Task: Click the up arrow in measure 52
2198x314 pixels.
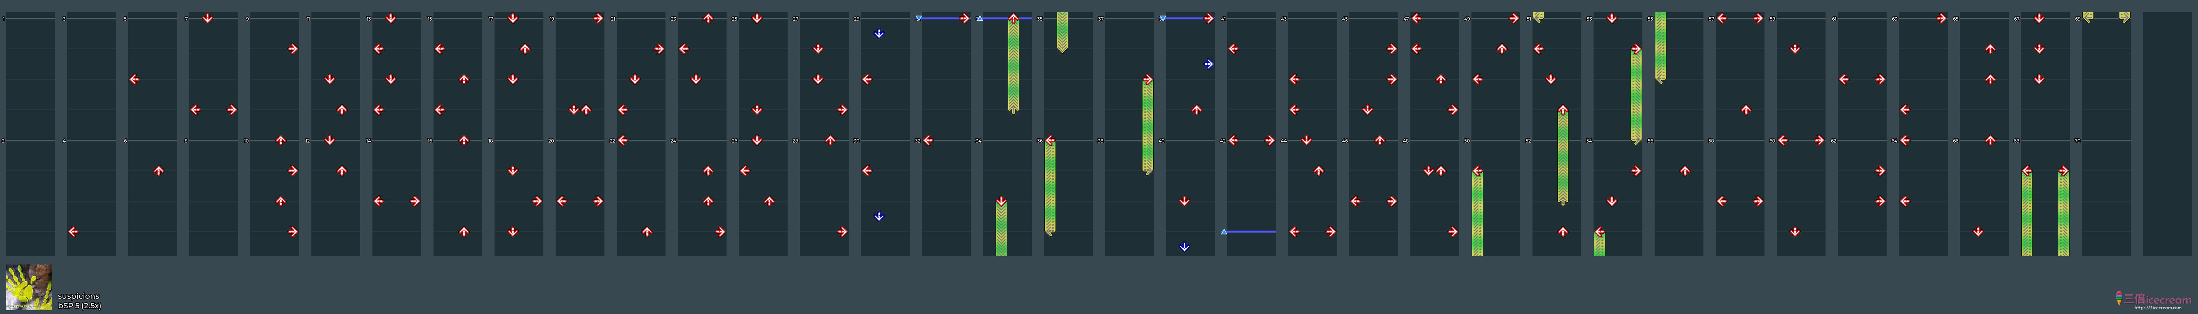Action: 1563,231
